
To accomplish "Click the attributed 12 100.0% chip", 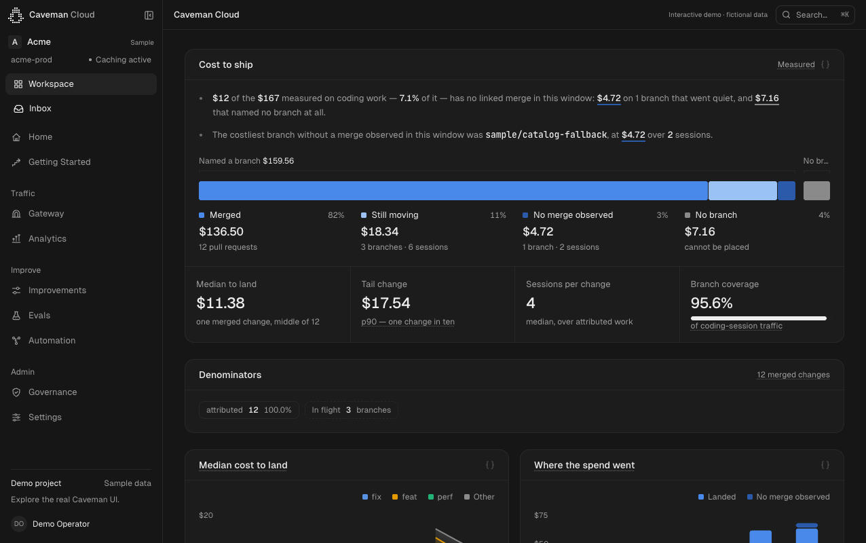I will click(x=249, y=410).
